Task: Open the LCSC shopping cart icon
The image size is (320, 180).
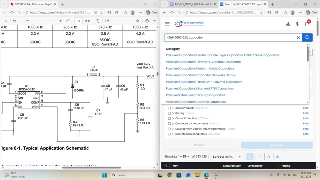Action: (x=307, y=24)
